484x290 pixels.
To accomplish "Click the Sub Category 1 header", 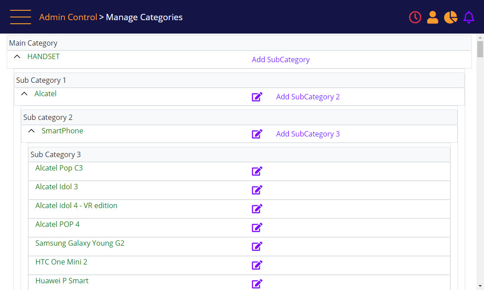I will click(x=239, y=80).
